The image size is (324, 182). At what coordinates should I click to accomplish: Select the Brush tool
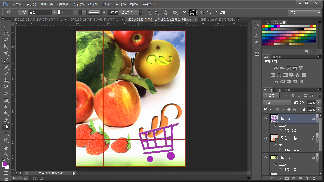click(6, 74)
